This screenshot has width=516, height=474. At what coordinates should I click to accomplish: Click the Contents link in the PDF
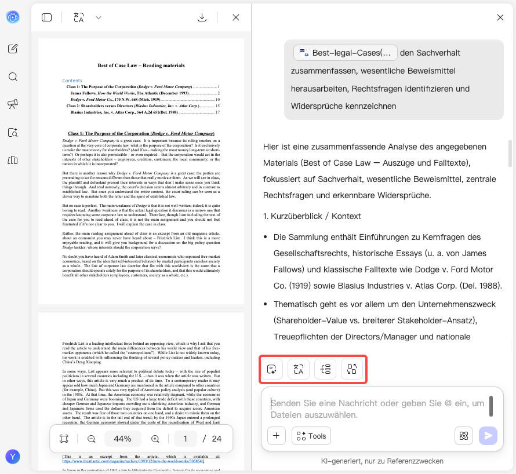pos(72,81)
